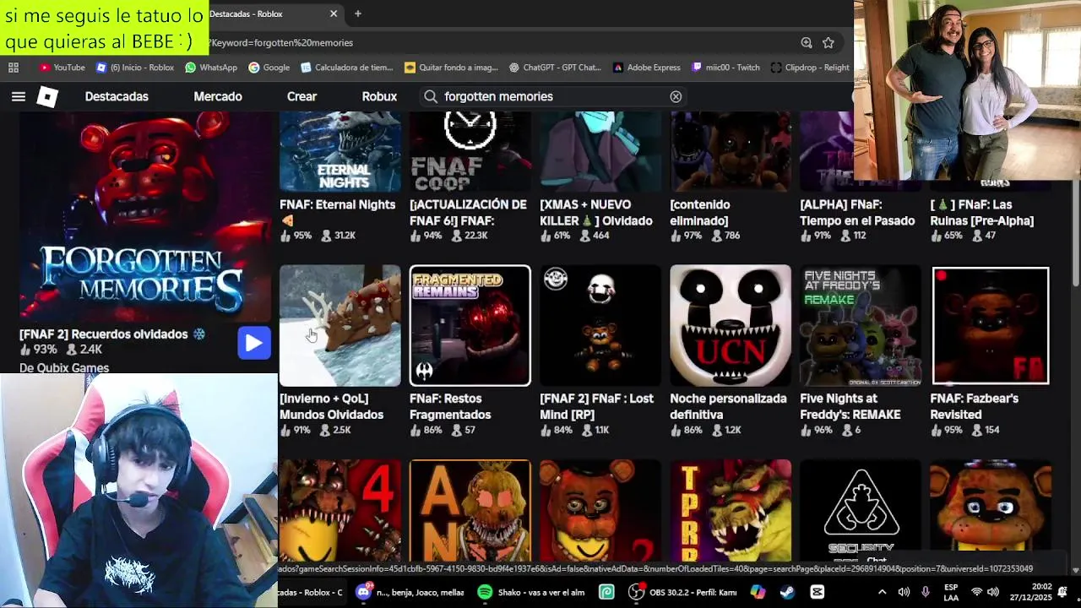Open the Mundos Olvidados reindeer thumbnail
Image resolution: width=1081 pixels, height=608 pixels.
point(340,325)
